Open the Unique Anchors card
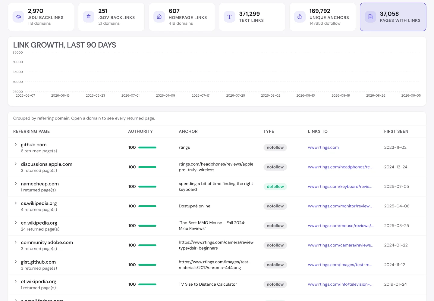The width and height of the screenshot is (434, 301). [x=322, y=17]
